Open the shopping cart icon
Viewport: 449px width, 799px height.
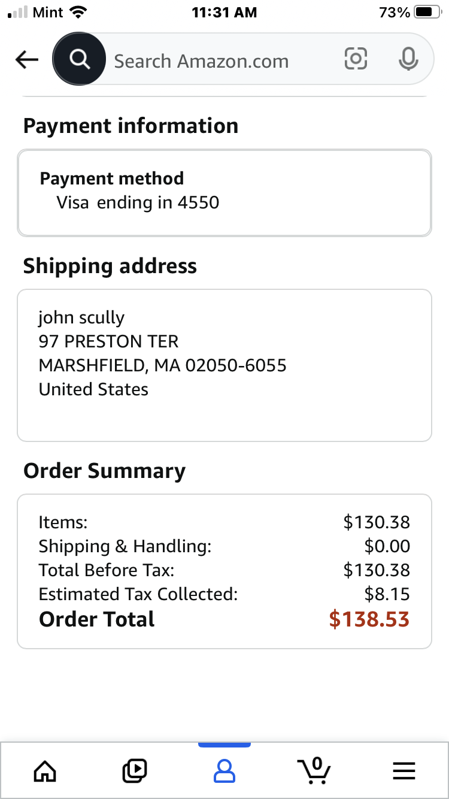point(314,770)
